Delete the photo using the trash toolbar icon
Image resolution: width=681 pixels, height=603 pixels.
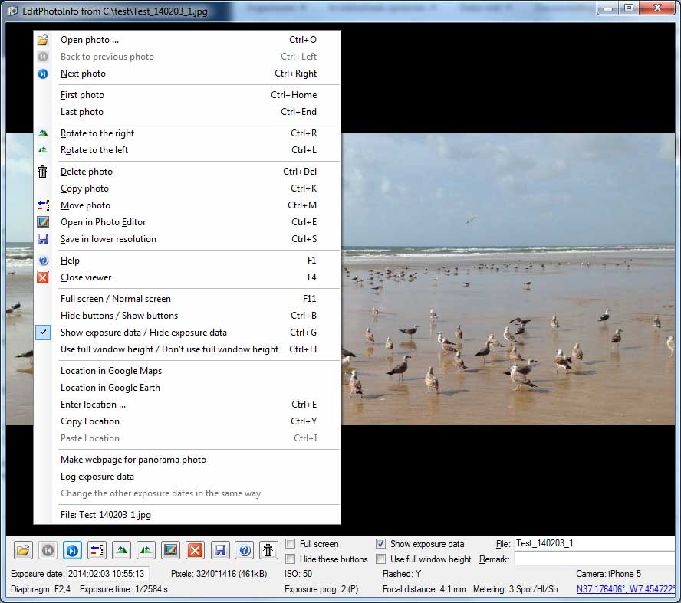[x=268, y=550]
